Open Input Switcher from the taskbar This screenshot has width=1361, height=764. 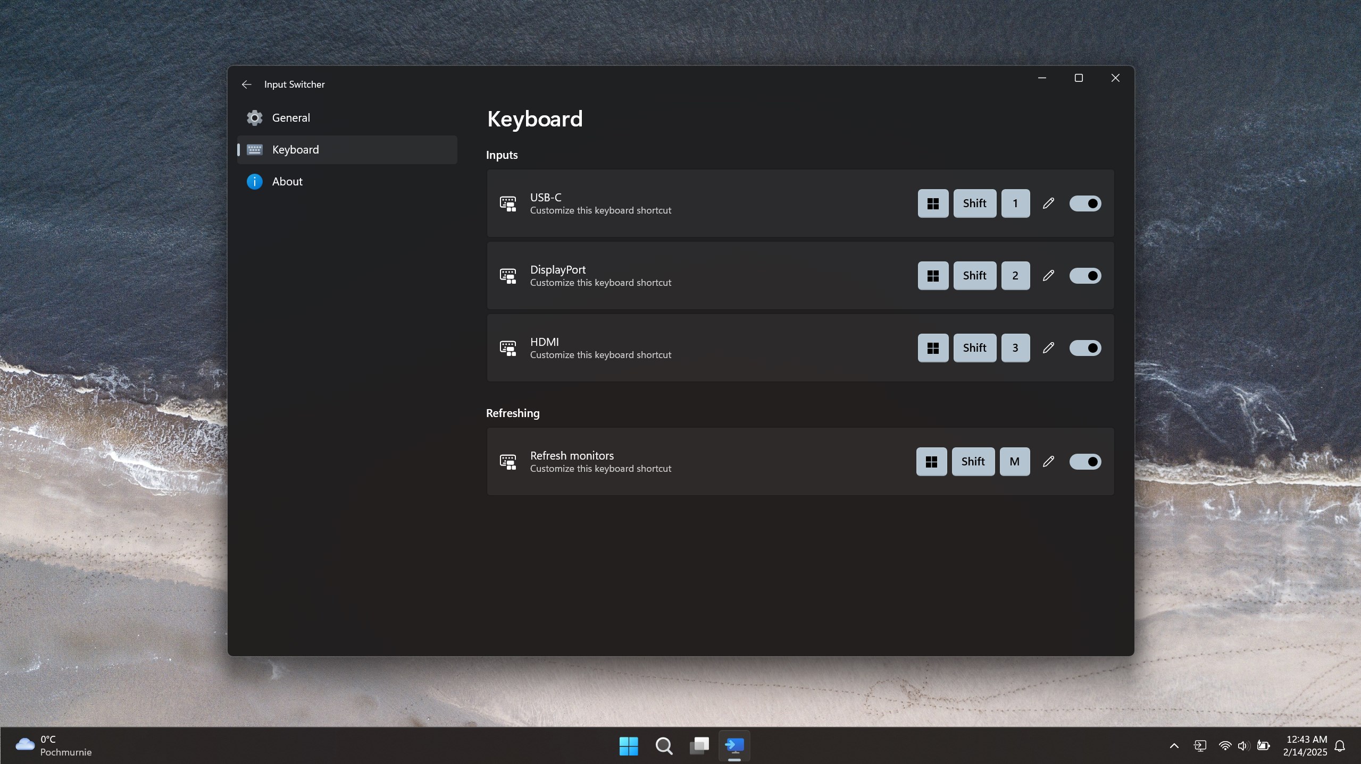(x=734, y=745)
